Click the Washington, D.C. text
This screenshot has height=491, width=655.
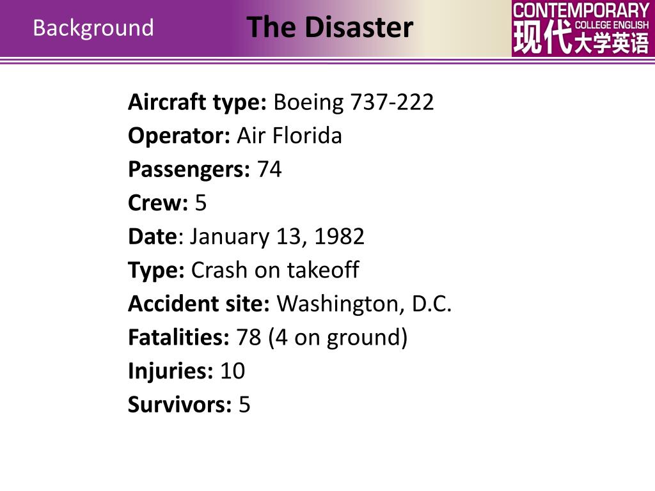364,304
